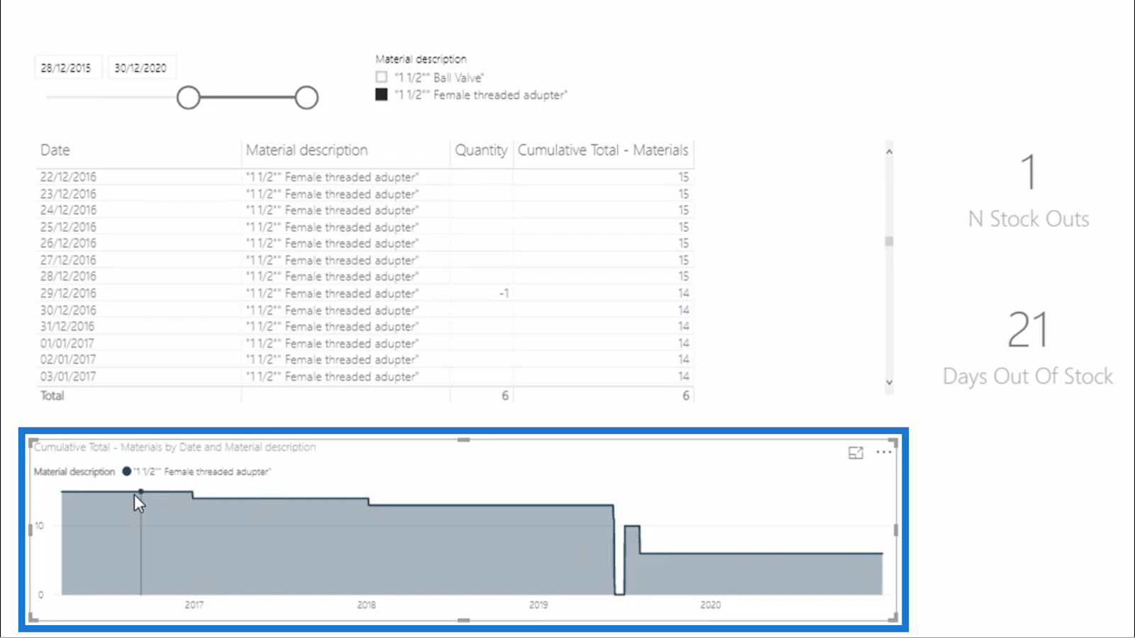Select the 01/01/2017 date cell
The image size is (1135, 638).
pos(67,343)
